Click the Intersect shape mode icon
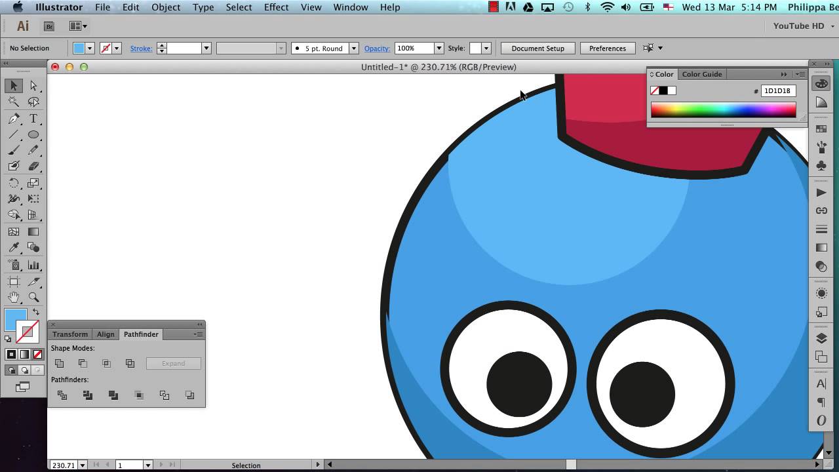The width and height of the screenshot is (839, 472). [x=106, y=363]
